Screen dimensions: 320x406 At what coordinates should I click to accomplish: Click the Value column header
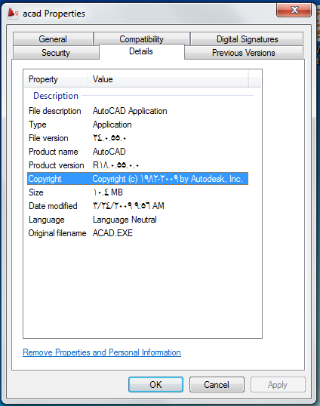(x=168, y=79)
